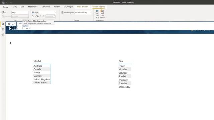The width and height of the screenshot is (214, 120).
Task: Select Friday in Gün table
Action: pyautogui.click(x=122, y=66)
